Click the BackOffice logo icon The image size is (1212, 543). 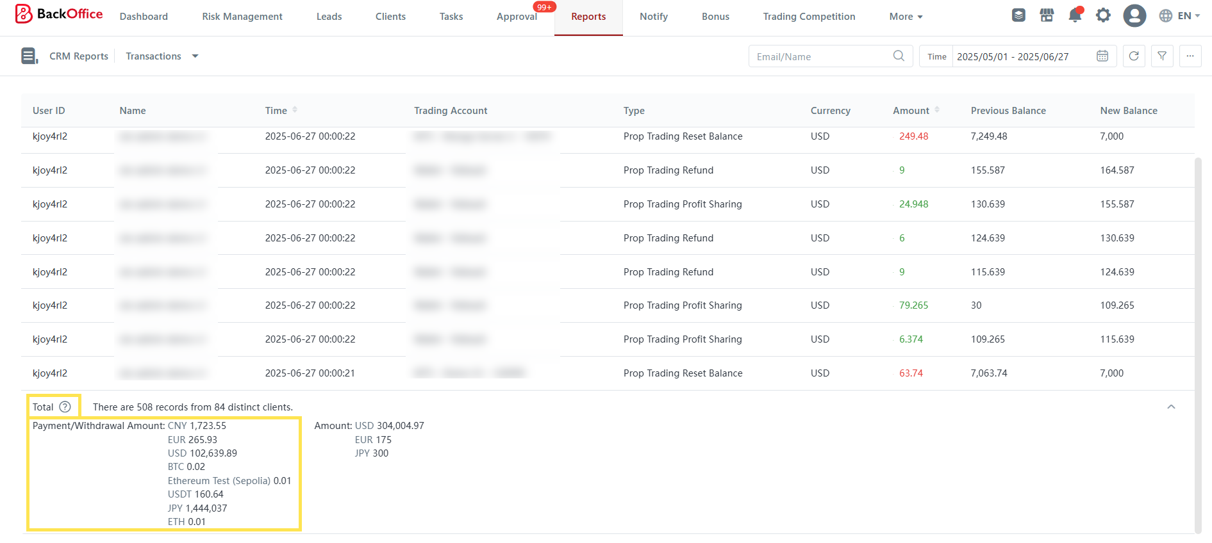[24, 14]
